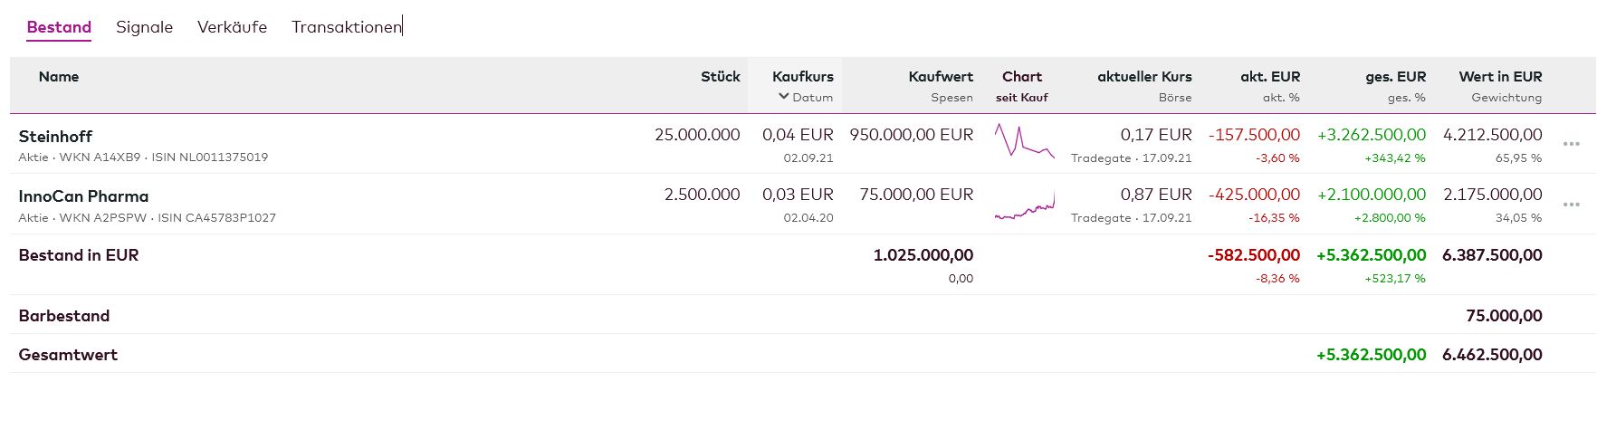Sort by akt. EUR column header
Image resolution: width=1597 pixels, height=439 pixels.
coord(1269,77)
